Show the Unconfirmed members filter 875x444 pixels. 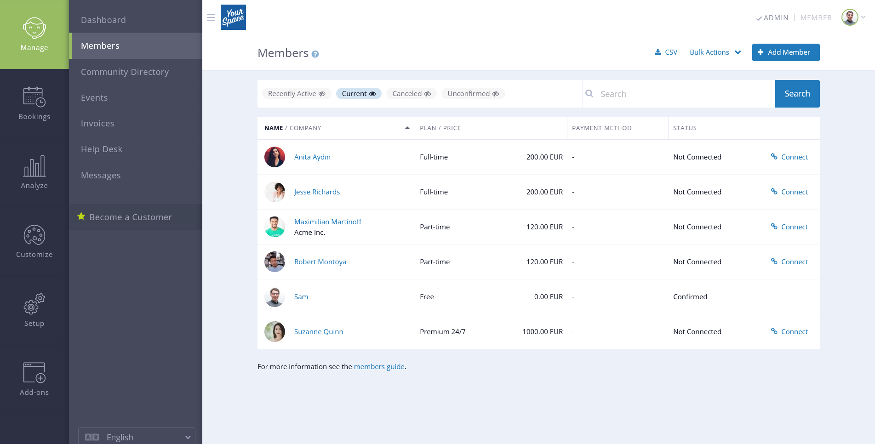(x=473, y=93)
